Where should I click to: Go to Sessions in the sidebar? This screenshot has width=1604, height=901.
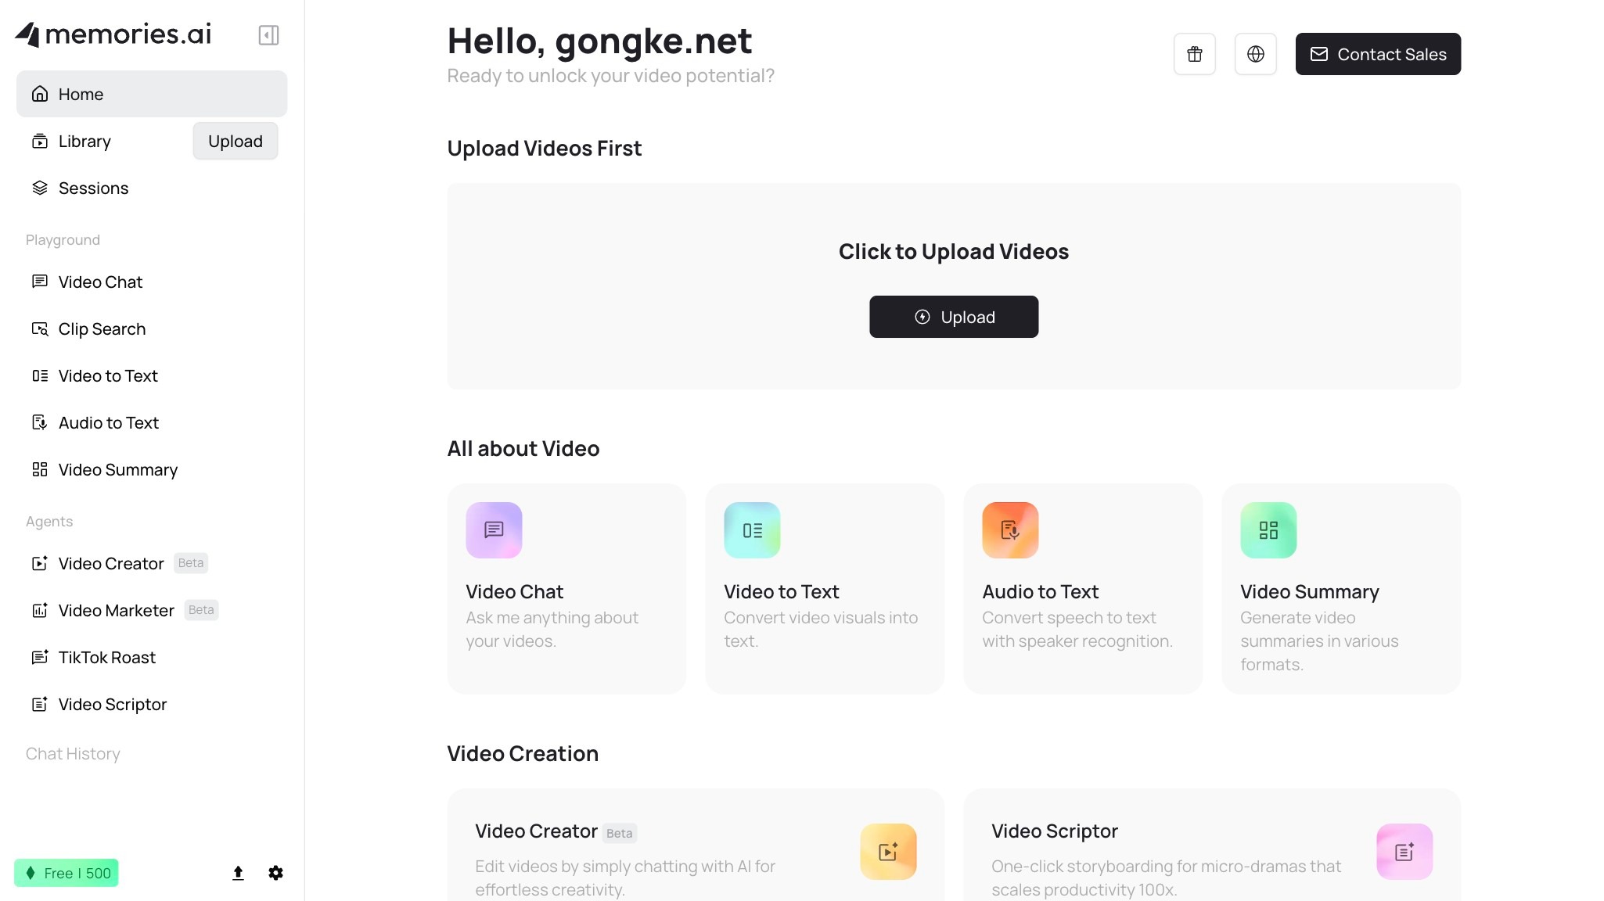click(93, 188)
